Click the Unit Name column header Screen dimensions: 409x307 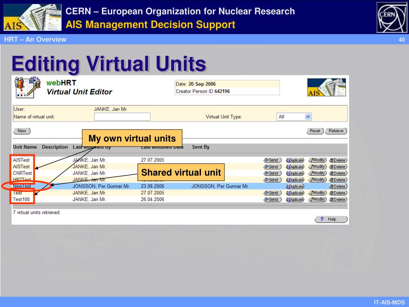click(25, 147)
